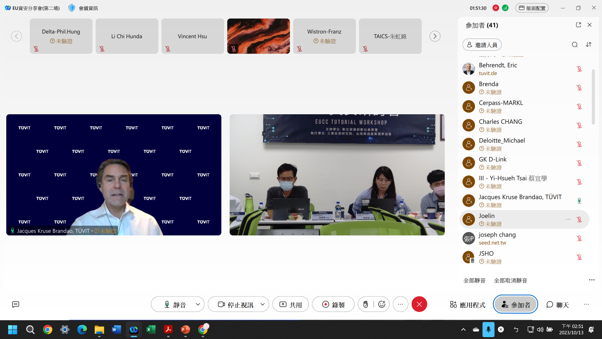Open the closed captions icon
The image size is (602, 339).
[16, 304]
